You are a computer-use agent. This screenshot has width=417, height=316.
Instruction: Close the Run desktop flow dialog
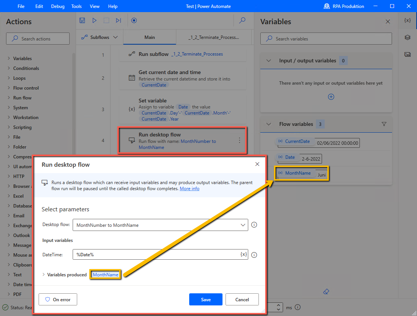tap(257, 164)
